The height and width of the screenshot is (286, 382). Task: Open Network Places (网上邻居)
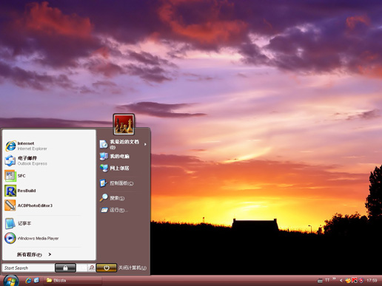115,168
